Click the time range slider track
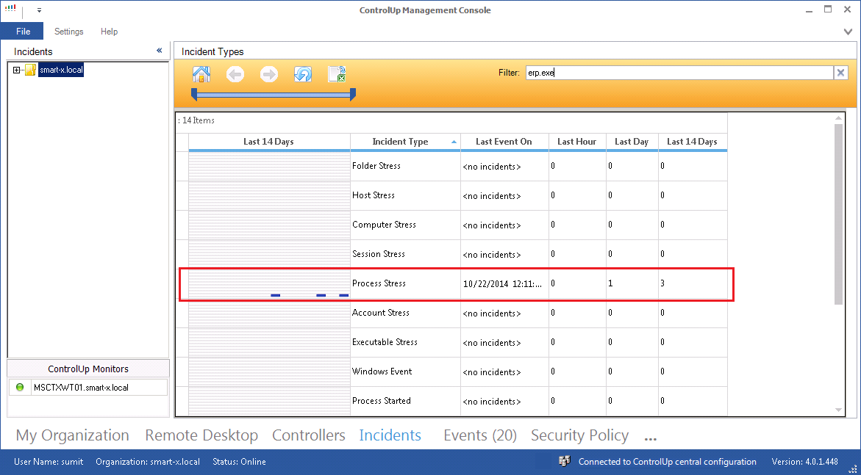 tap(274, 95)
